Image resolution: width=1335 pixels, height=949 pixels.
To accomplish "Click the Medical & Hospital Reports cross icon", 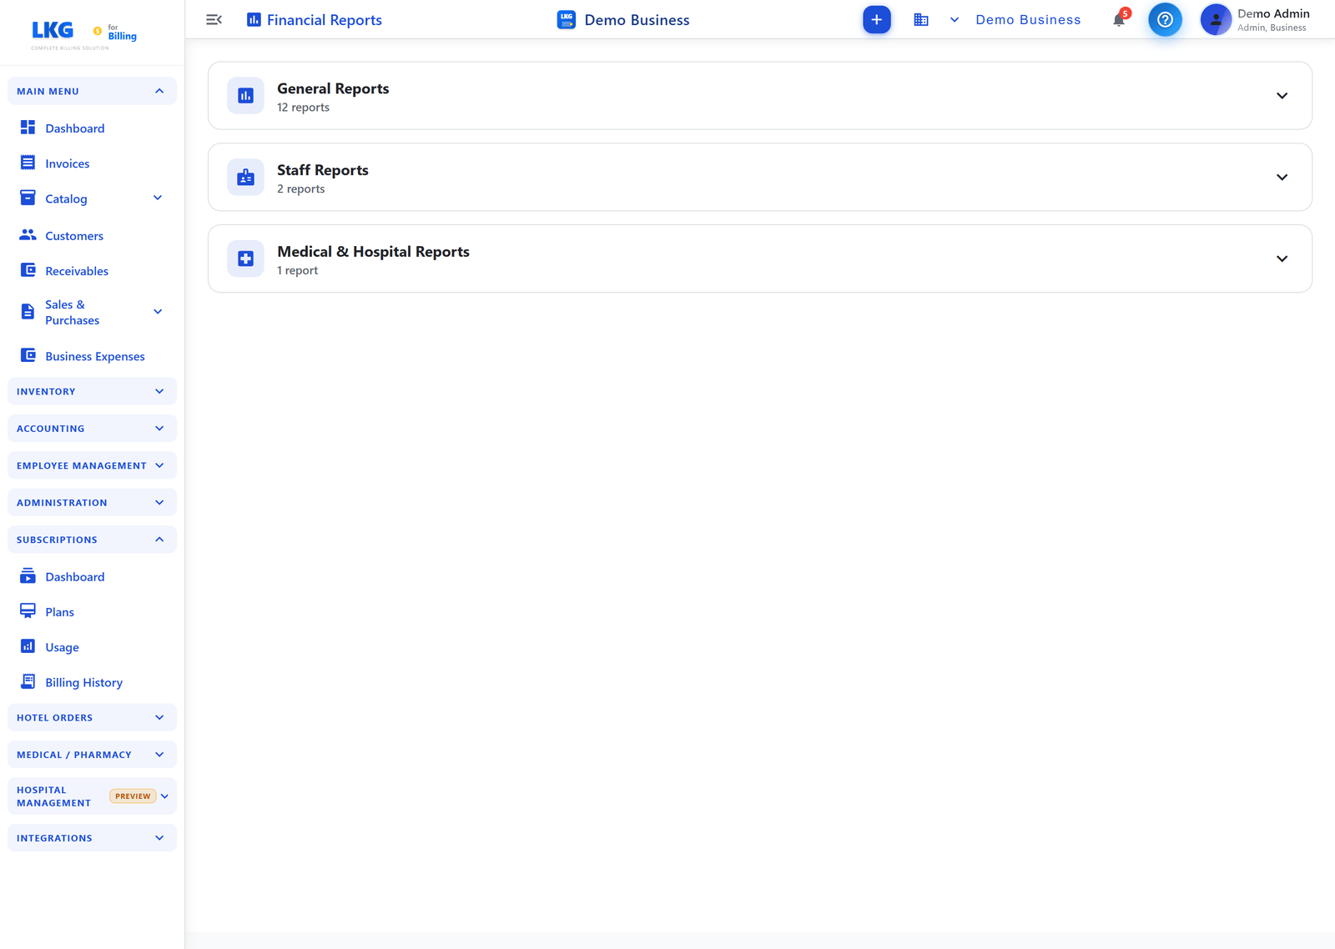I will click(245, 259).
